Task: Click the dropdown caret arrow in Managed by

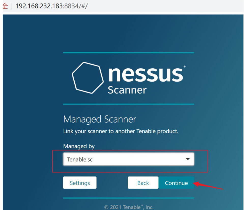Action: pyautogui.click(x=188, y=159)
